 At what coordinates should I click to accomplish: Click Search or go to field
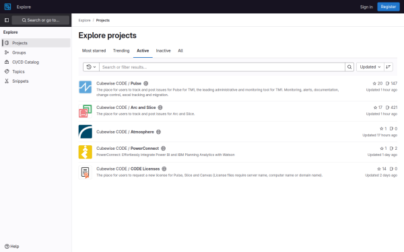tap(40, 20)
